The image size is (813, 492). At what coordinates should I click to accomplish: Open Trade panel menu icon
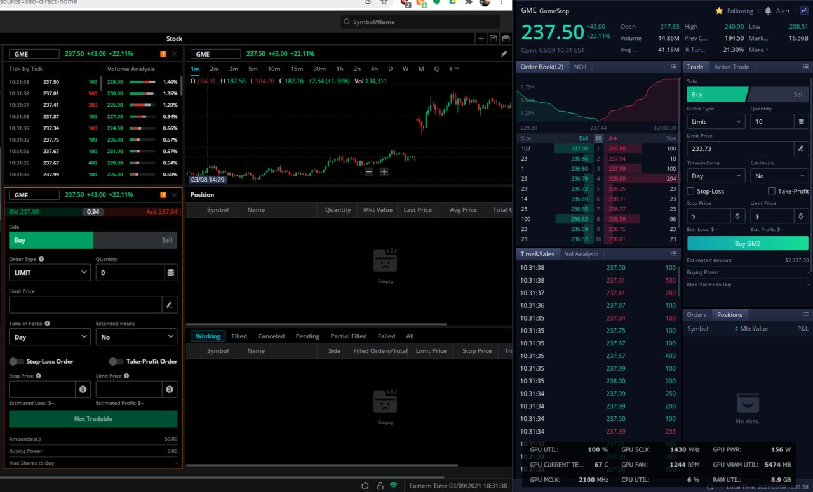[x=806, y=67]
